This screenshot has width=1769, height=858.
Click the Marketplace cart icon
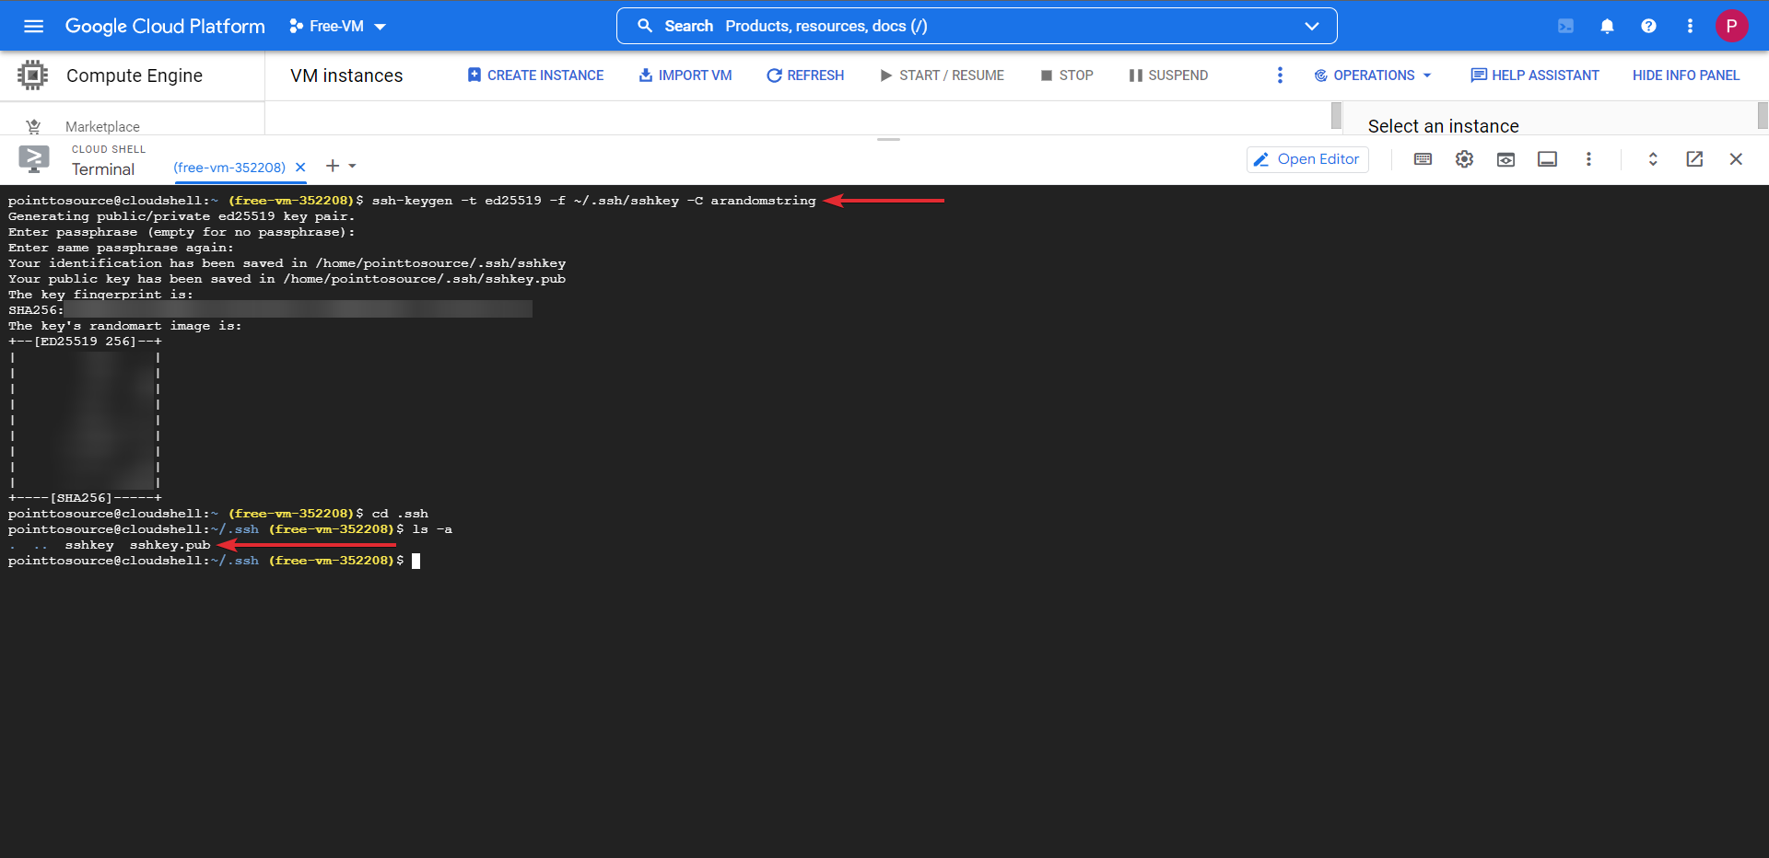tap(33, 126)
